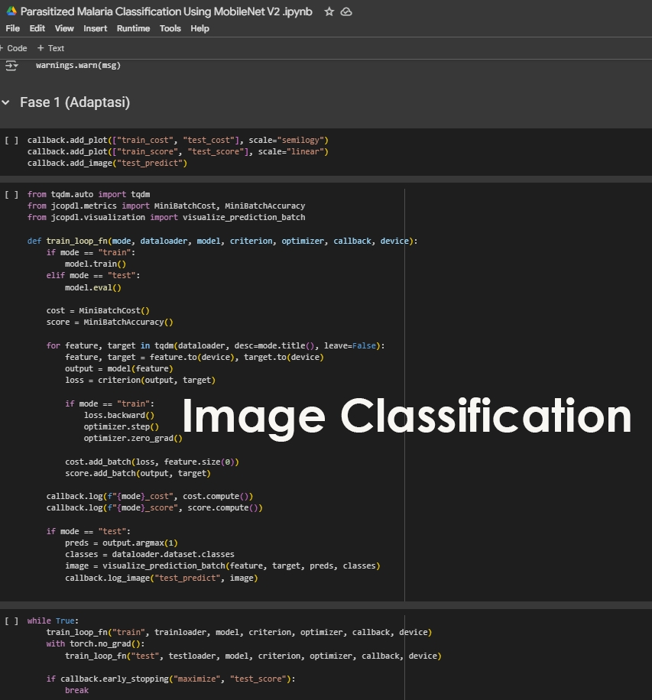This screenshot has width=652, height=700.
Task: Click the cloud save status icon
Action: coord(346,12)
